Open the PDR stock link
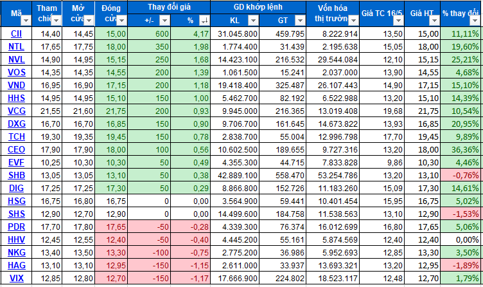This screenshot has height=287, width=483. pyautogui.click(x=16, y=227)
